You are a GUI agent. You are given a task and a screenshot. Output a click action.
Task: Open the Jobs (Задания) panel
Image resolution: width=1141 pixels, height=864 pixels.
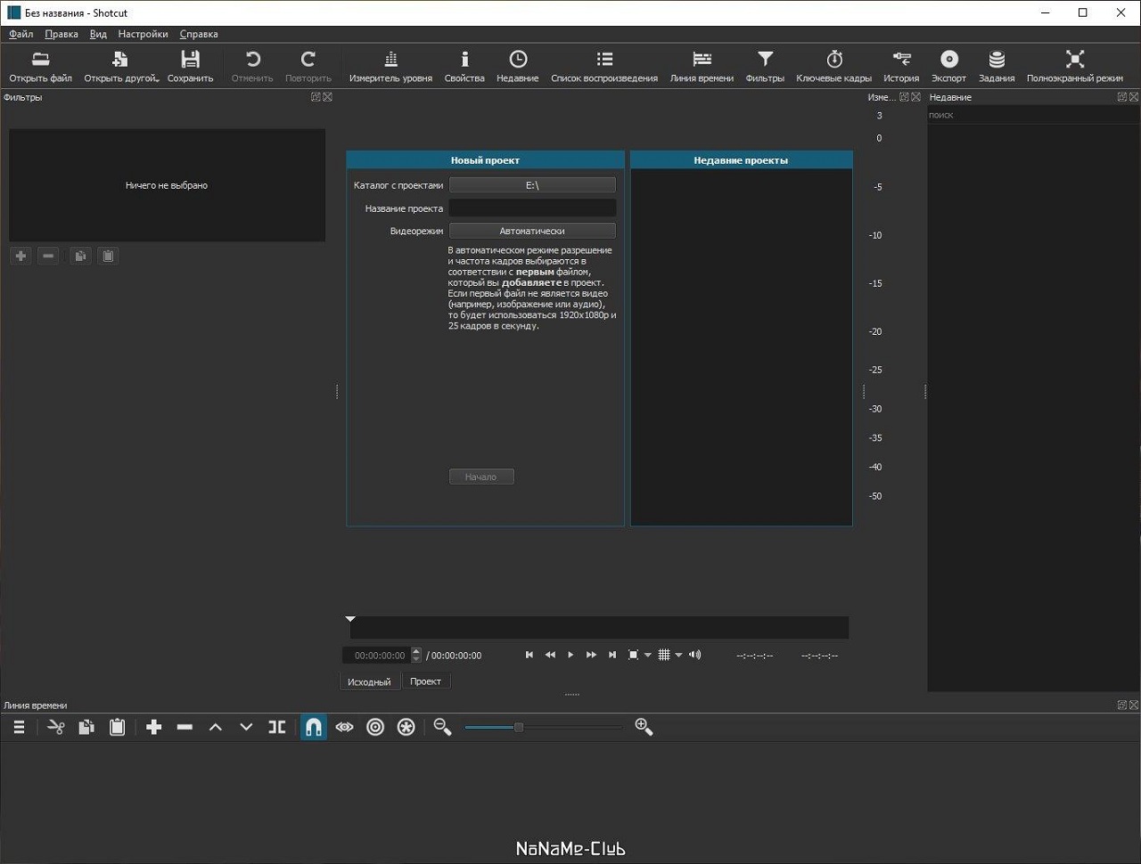pos(996,67)
